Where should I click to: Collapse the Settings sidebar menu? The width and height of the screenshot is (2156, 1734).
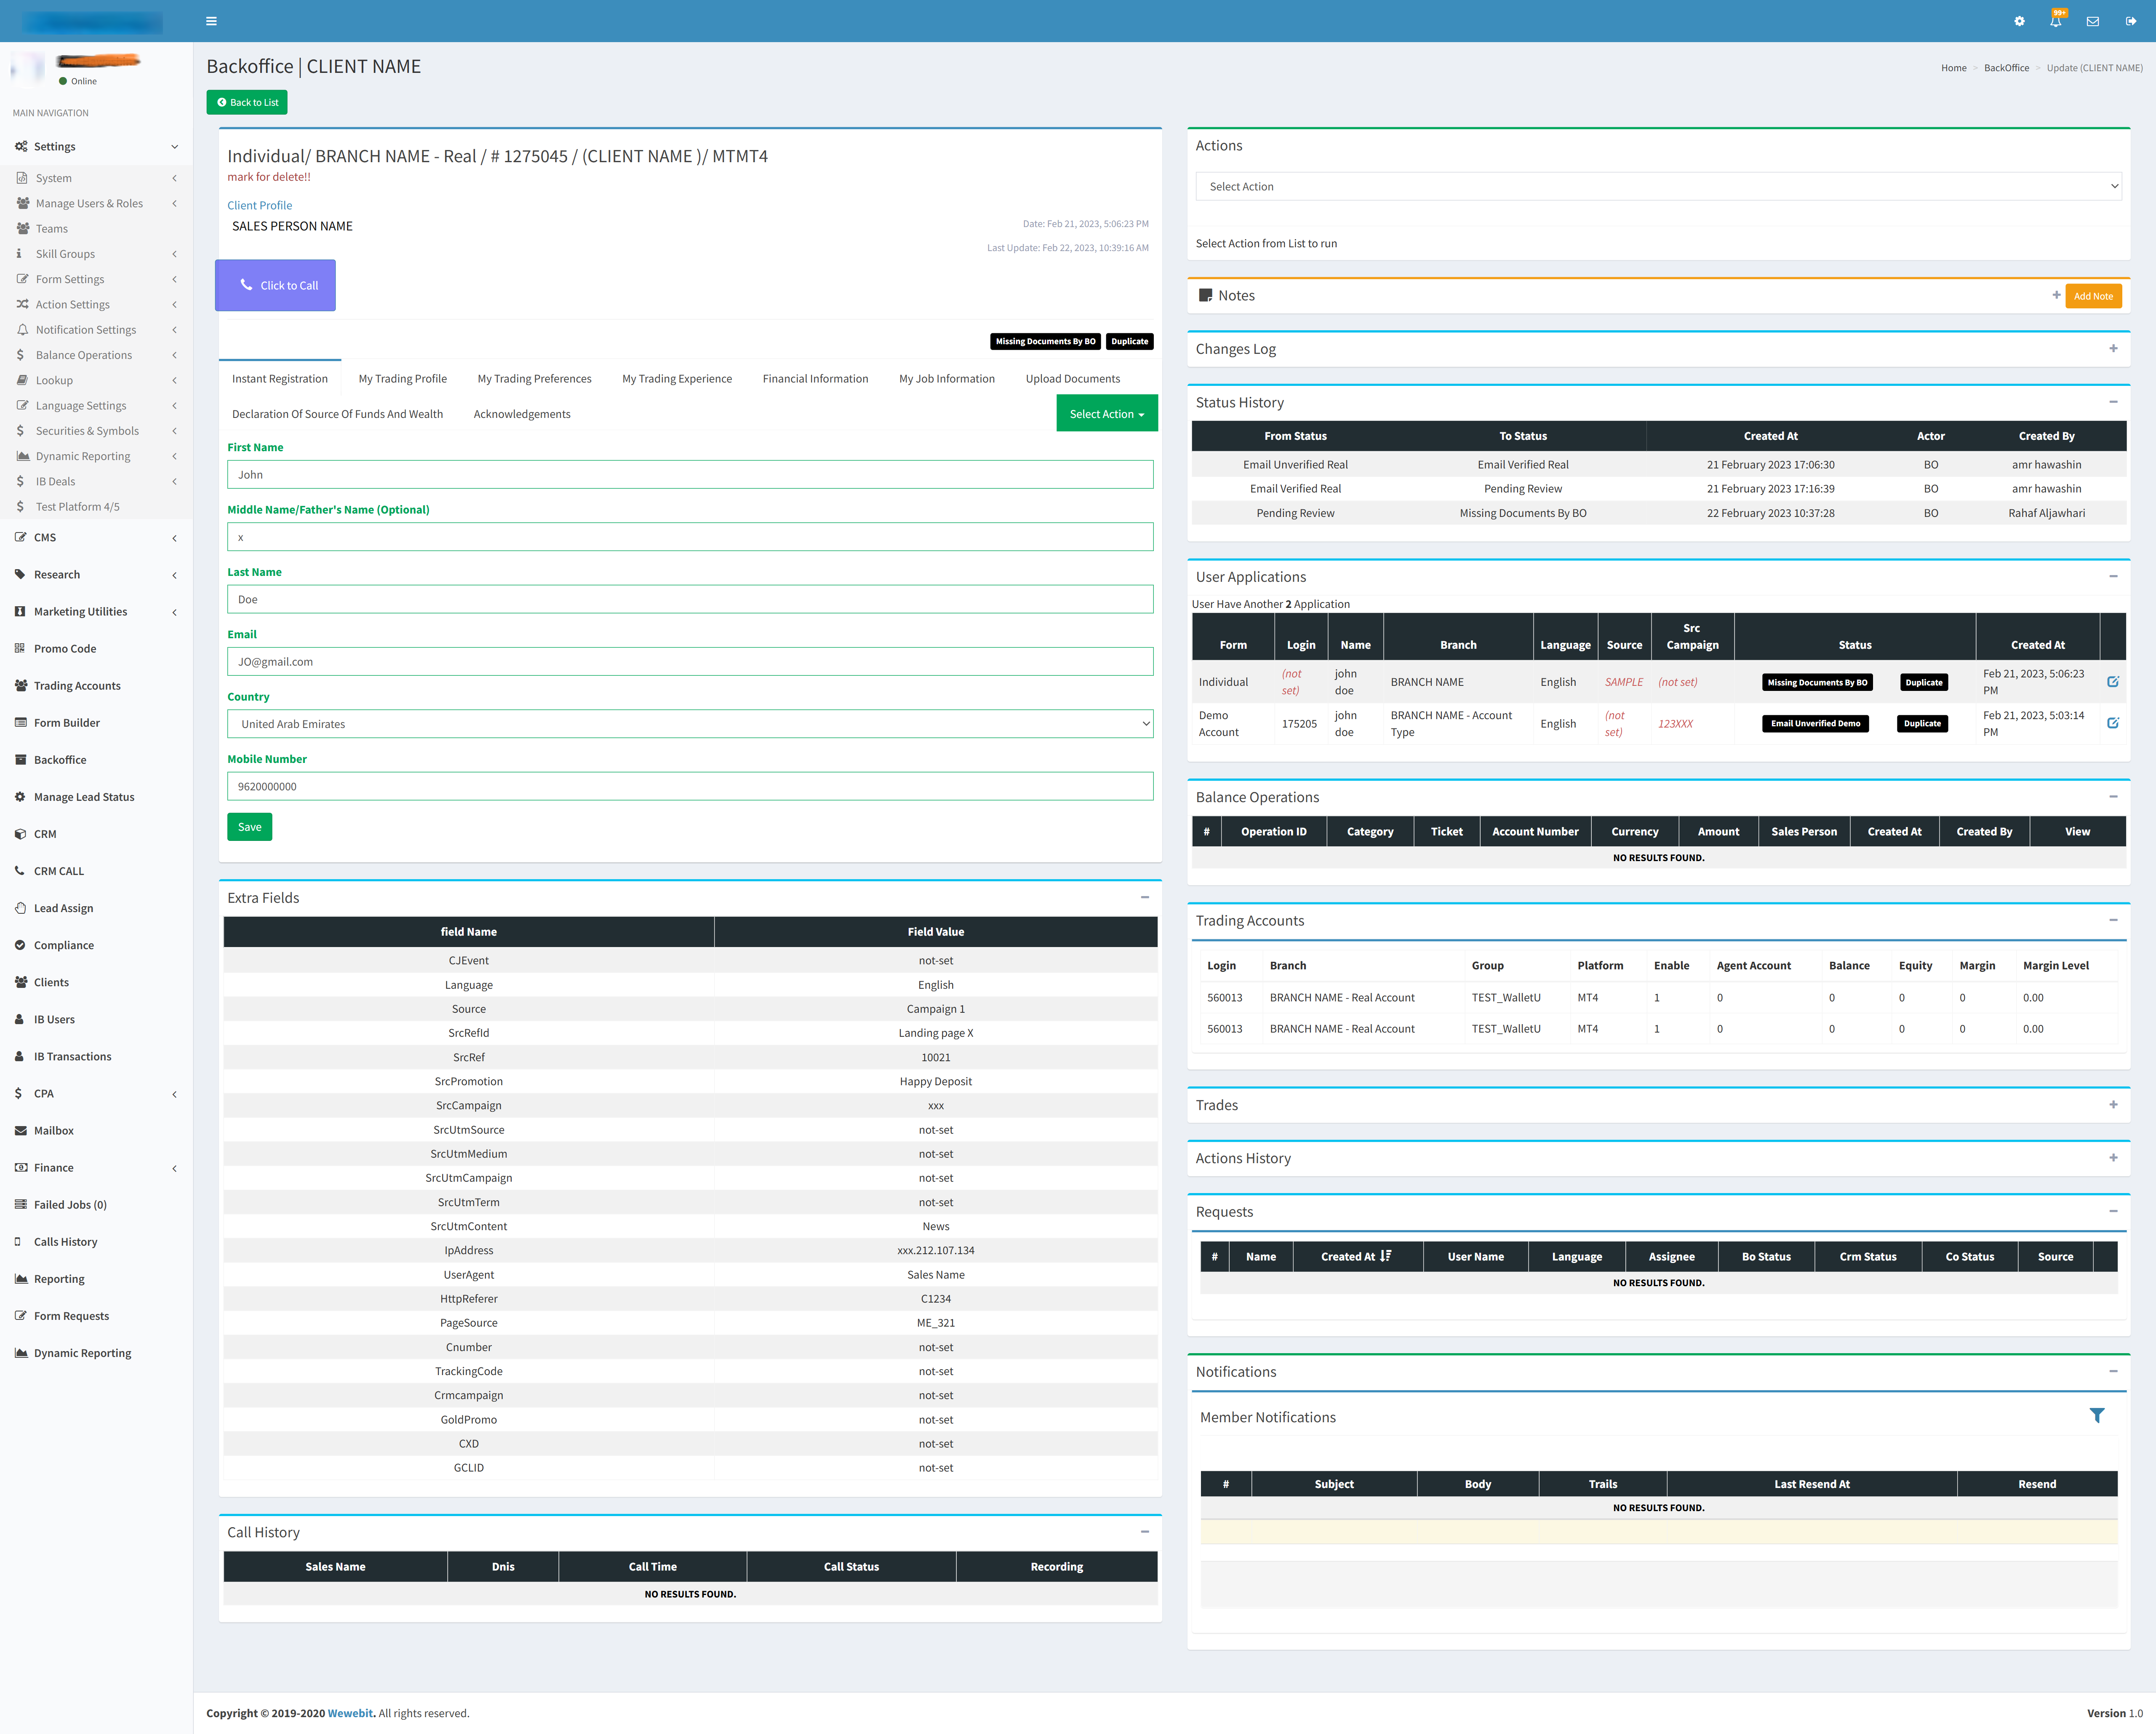click(96, 146)
